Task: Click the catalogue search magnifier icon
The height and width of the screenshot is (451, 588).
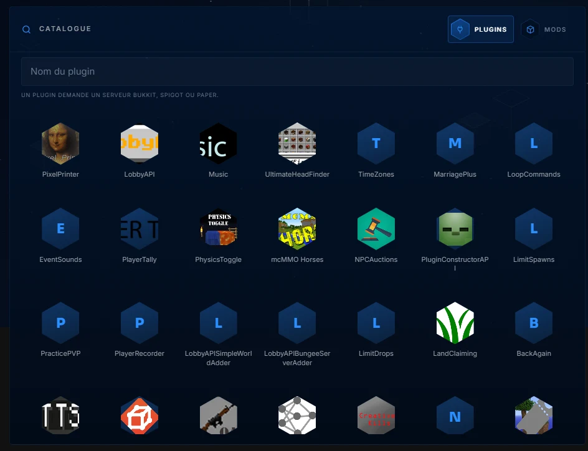Action: point(26,29)
